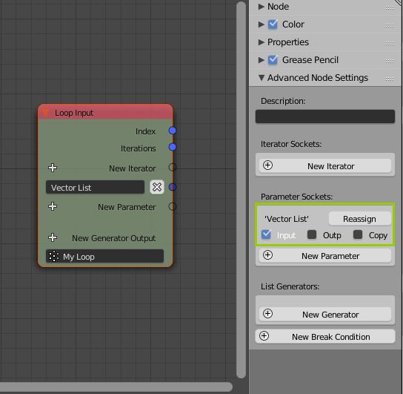This screenshot has width=403, height=394.
Task: Edit the Vector List name field in node
Action: click(x=95, y=187)
